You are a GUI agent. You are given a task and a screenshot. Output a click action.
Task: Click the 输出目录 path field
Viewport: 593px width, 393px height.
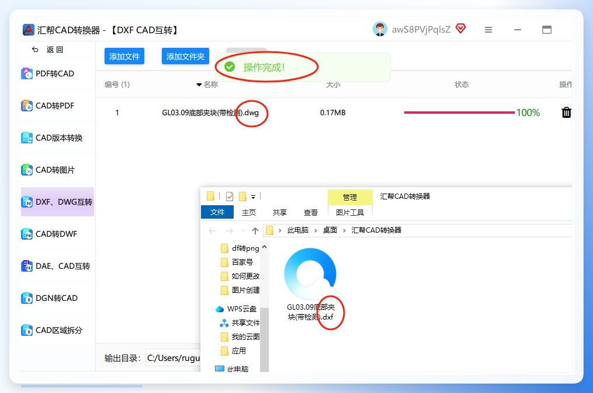point(173,358)
